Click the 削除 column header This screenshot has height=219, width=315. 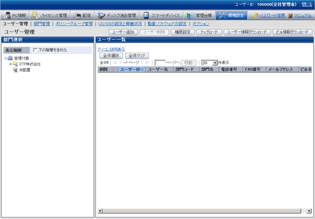(105, 69)
